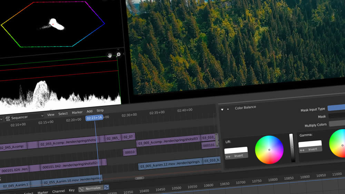Click the 02:30+00 timeline label
Screen dimensions: 345x194
point(129,115)
